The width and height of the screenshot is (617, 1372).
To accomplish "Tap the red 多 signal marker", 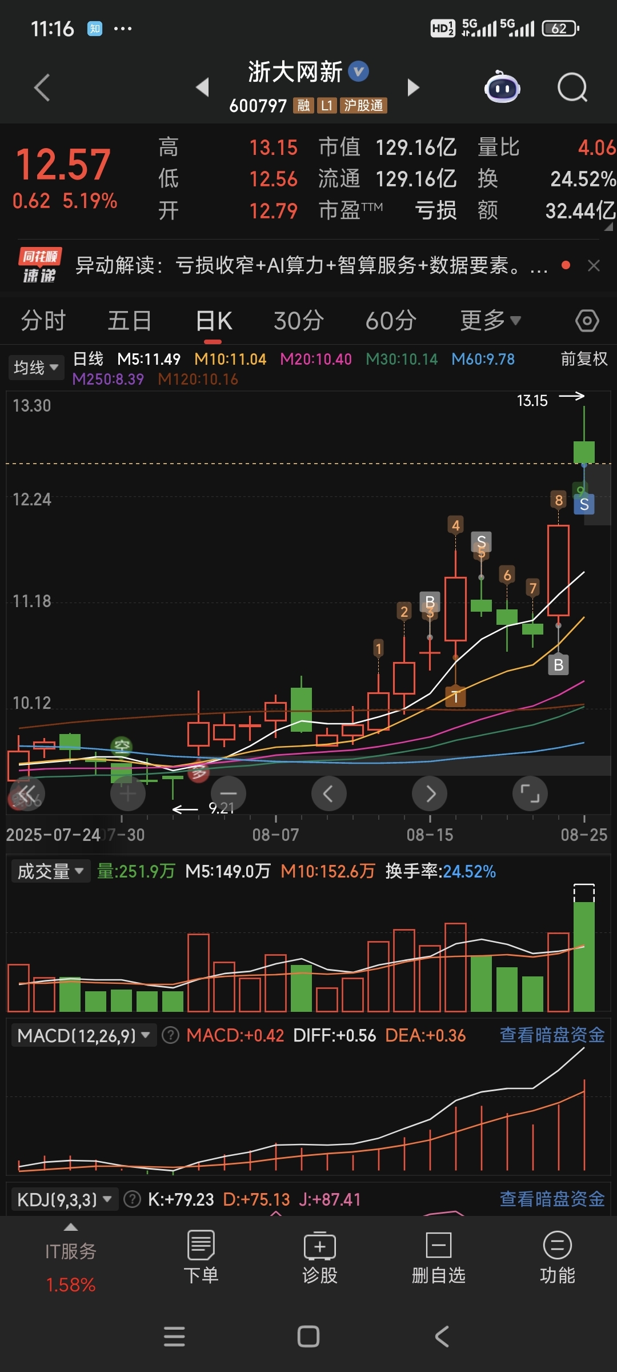I will [x=198, y=773].
